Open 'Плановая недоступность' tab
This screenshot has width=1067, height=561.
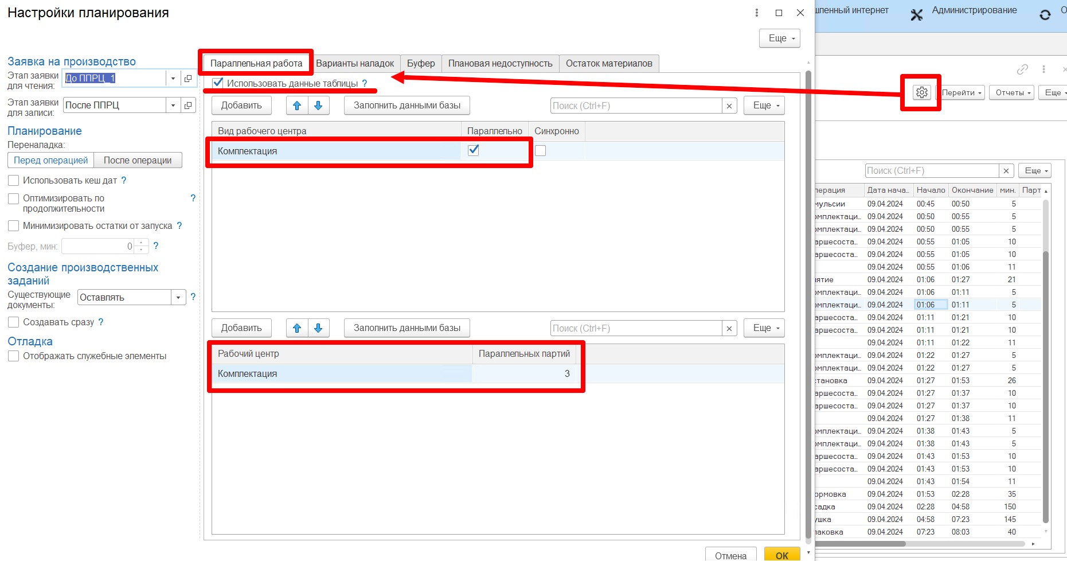500,64
